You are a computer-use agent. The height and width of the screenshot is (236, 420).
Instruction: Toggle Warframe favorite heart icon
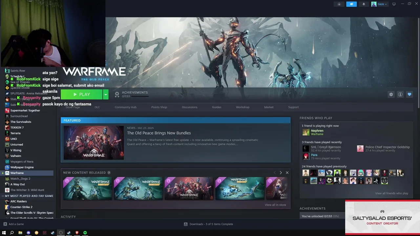409,94
